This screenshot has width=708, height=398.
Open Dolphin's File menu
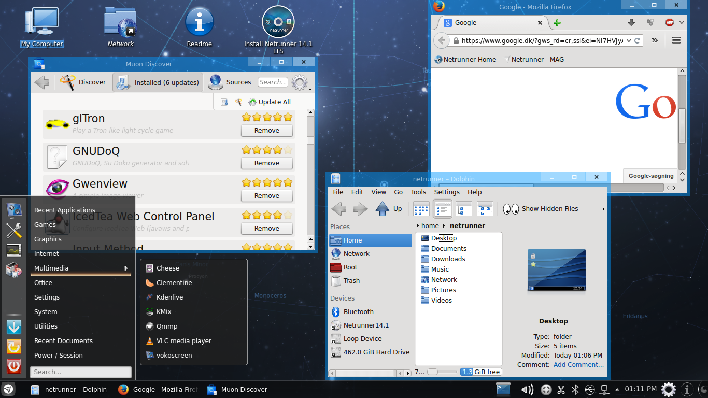coord(338,192)
